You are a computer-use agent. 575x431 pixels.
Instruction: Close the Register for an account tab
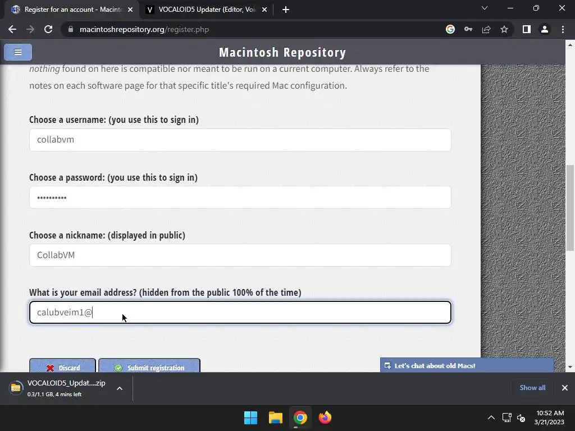tap(130, 10)
